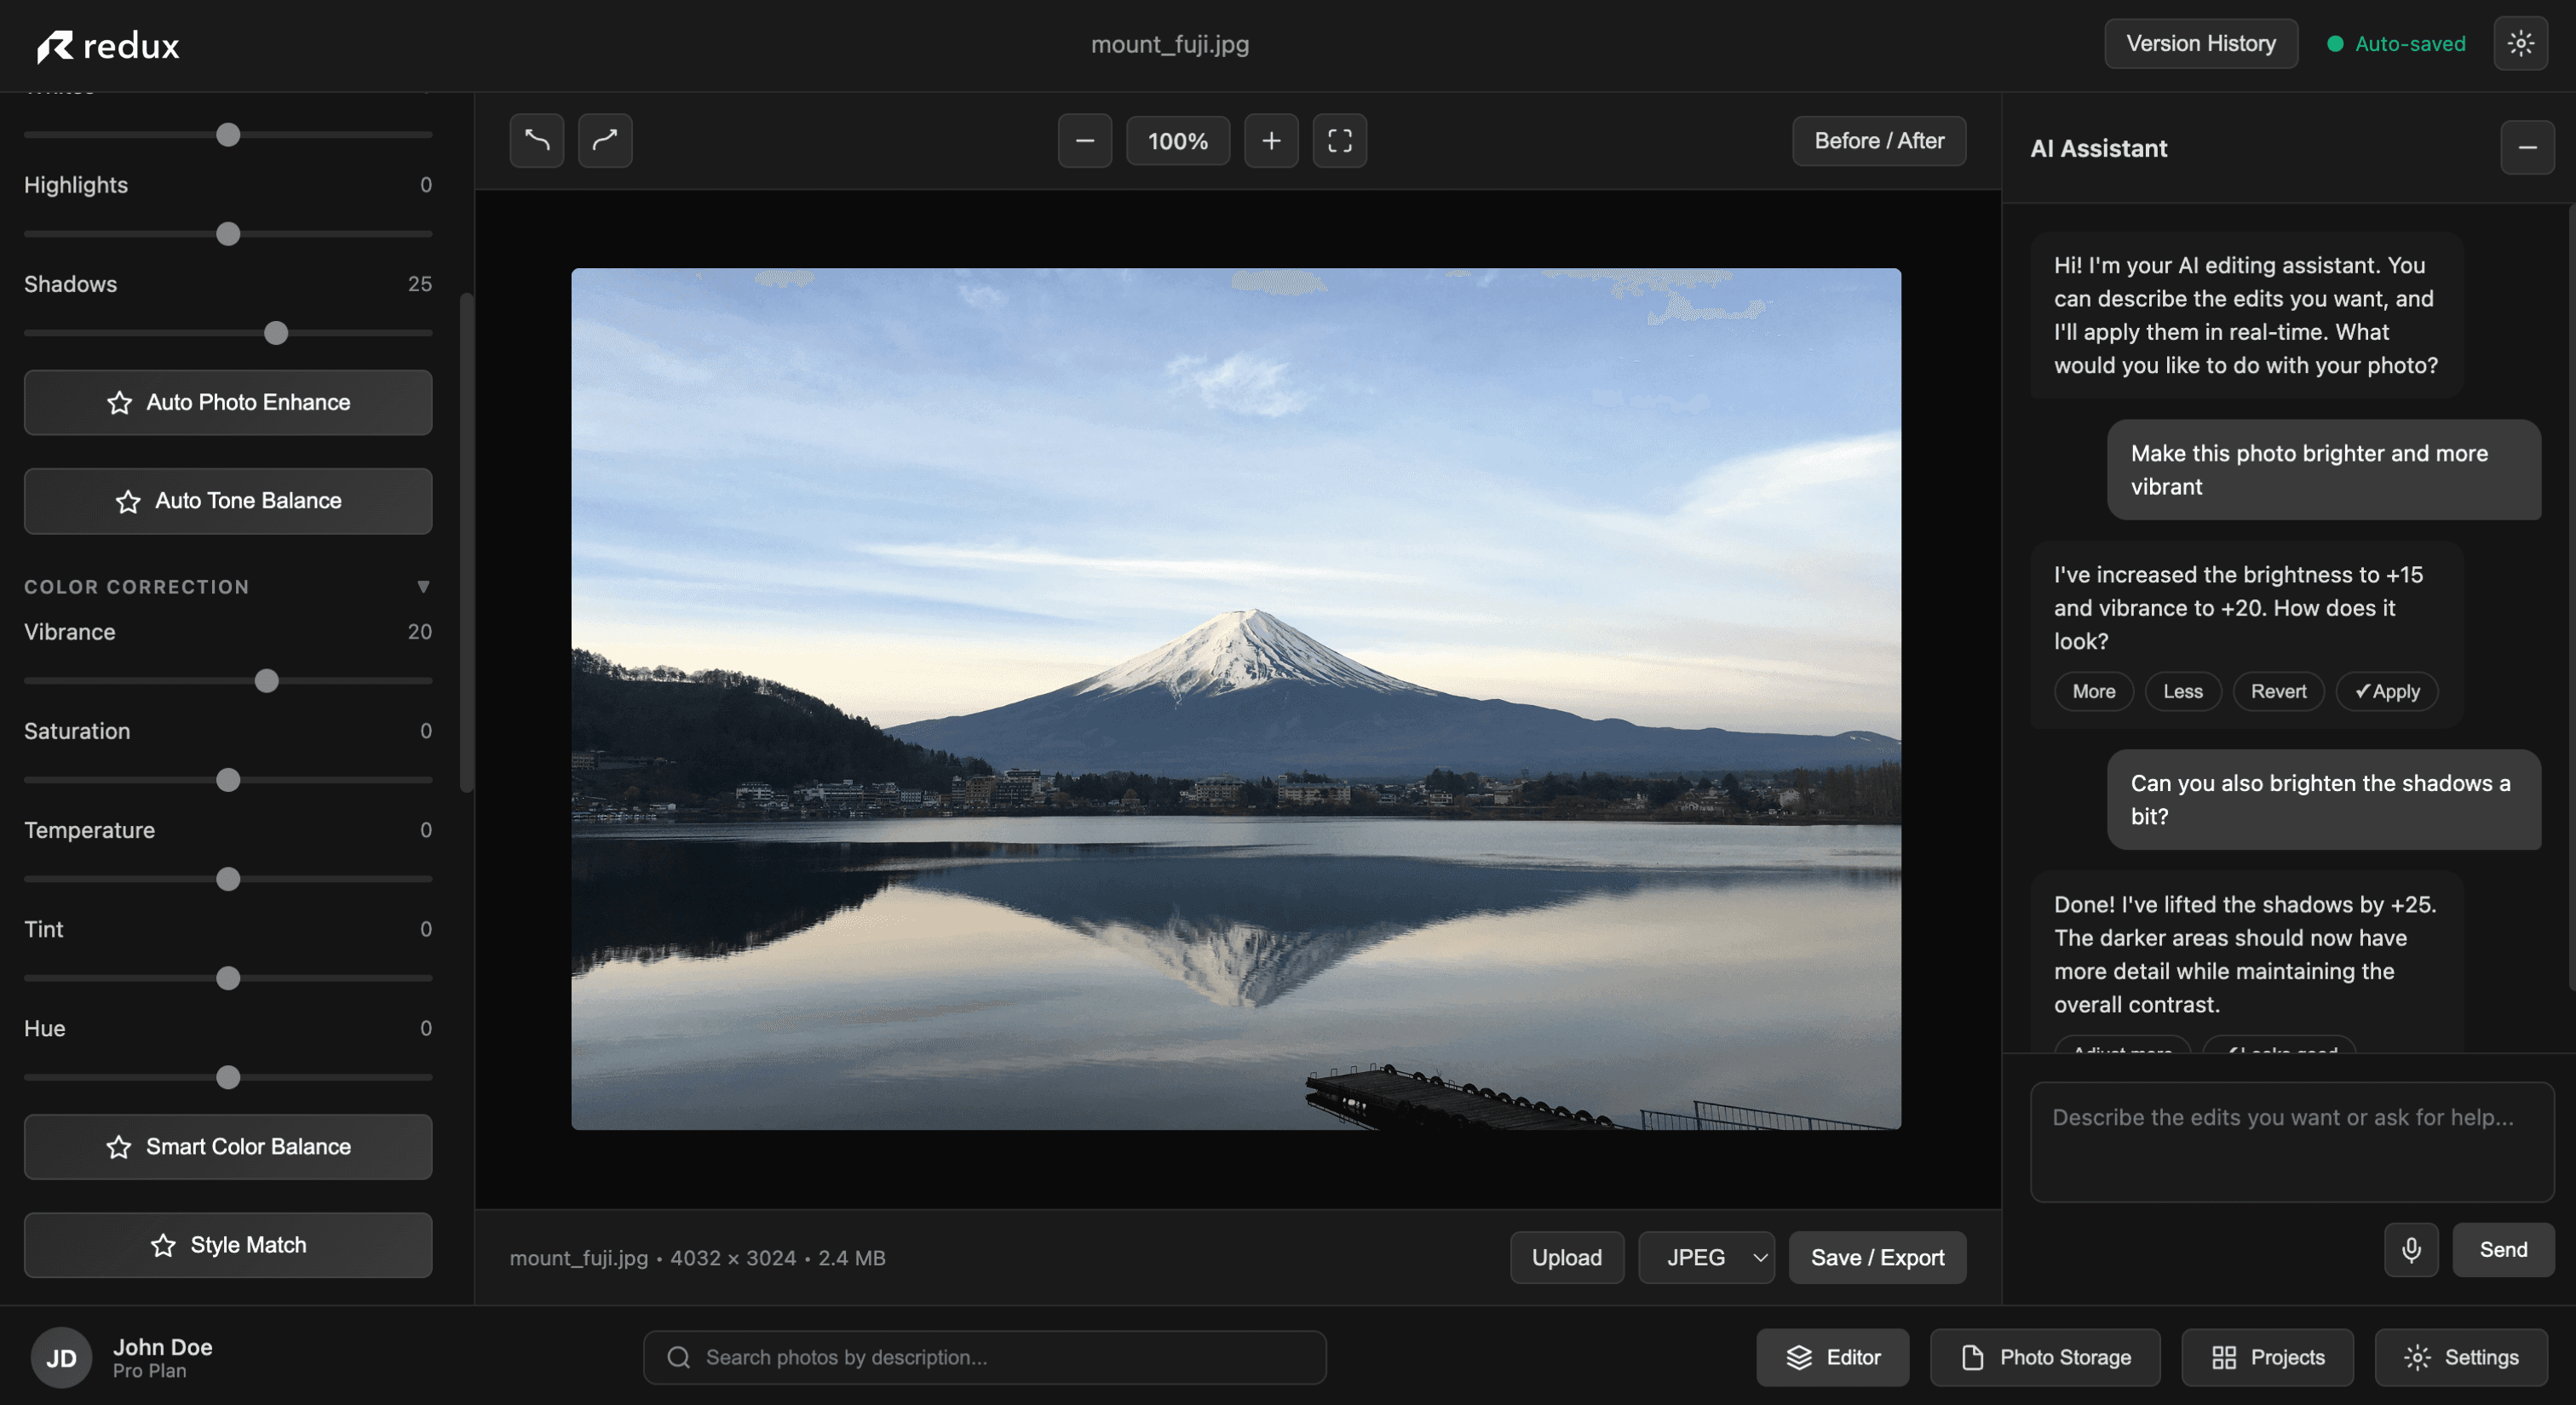This screenshot has height=1405, width=2576.
Task: Open the 100% zoom level box
Action: (x=1177, y=140)
